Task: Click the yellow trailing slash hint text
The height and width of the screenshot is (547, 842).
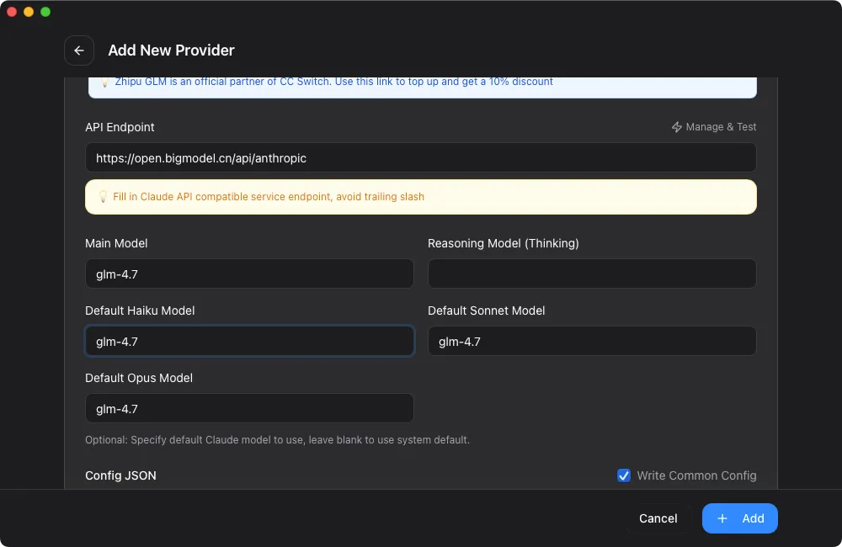Action: click(268, 197)
